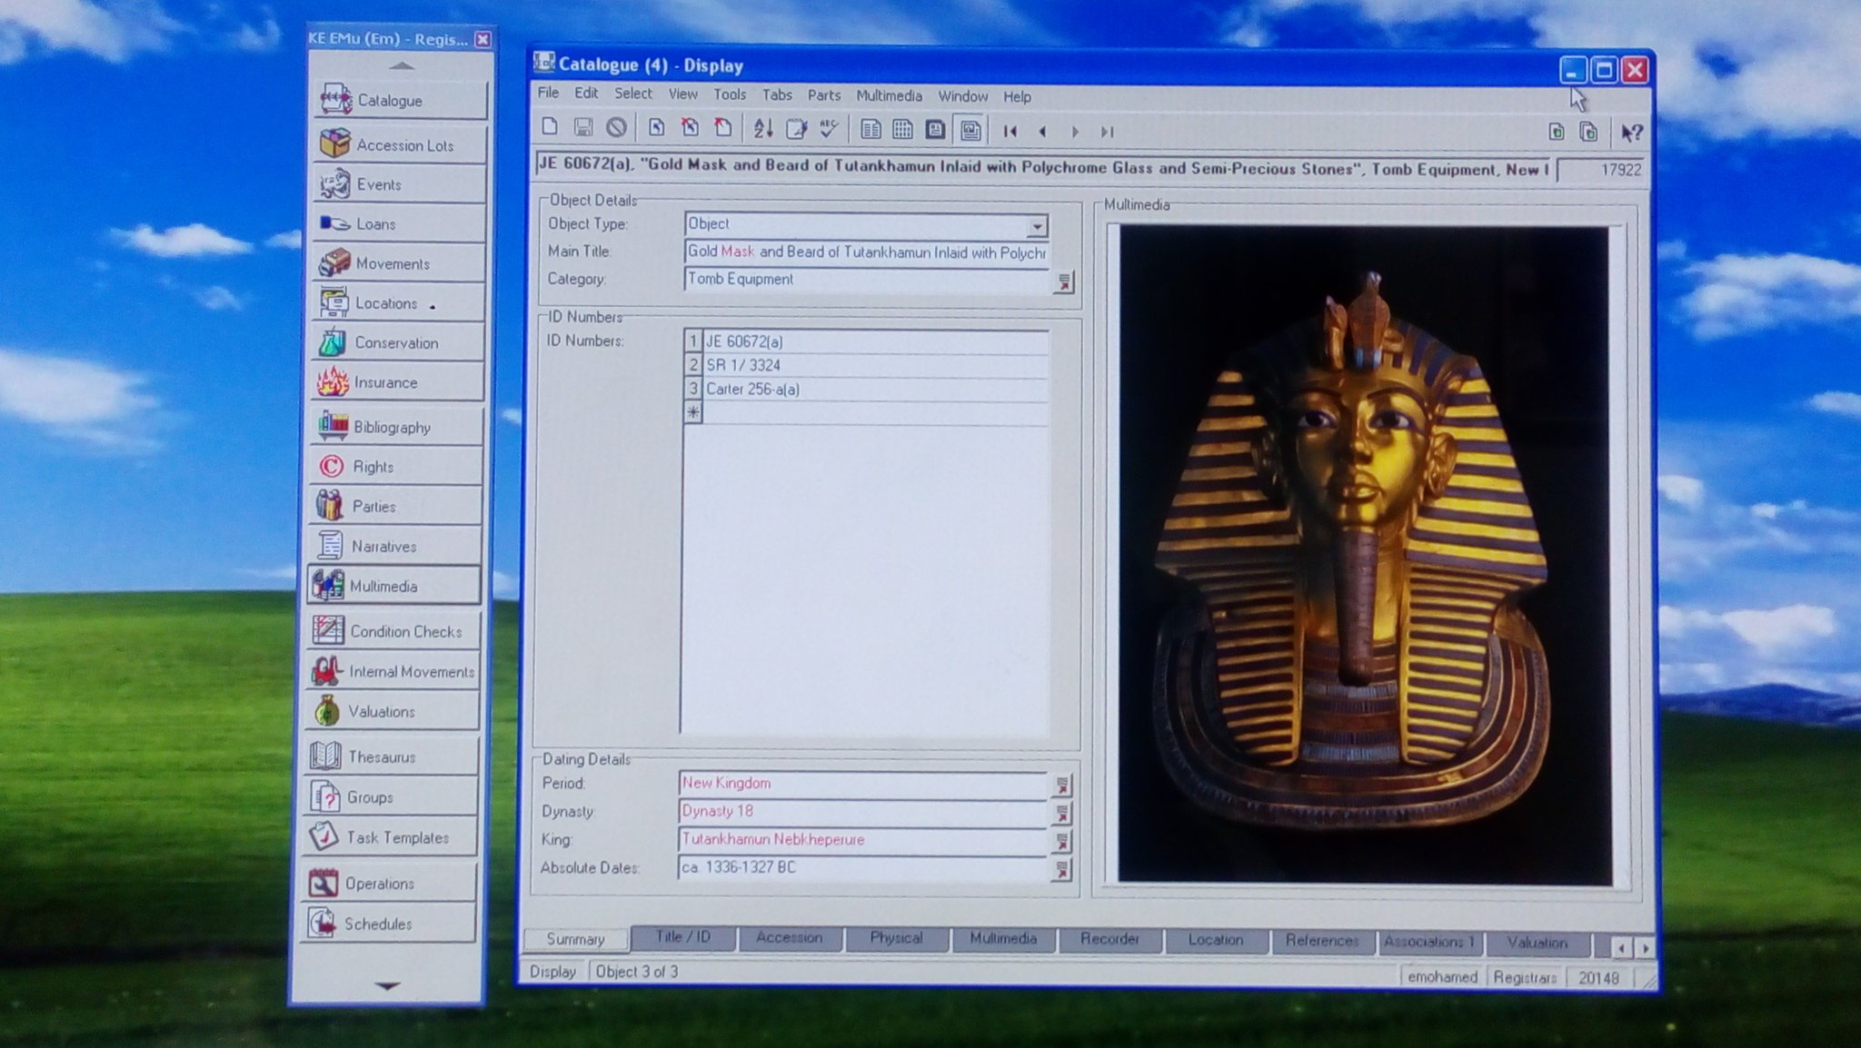Open the Tools menu
The width and height of the screenshot is (1861, 1048).
(x=729, y=94)
